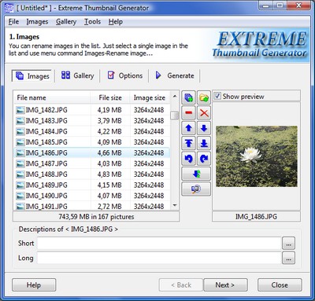
Task: Rotate image counterclockwise
Action: click(188, 159)
